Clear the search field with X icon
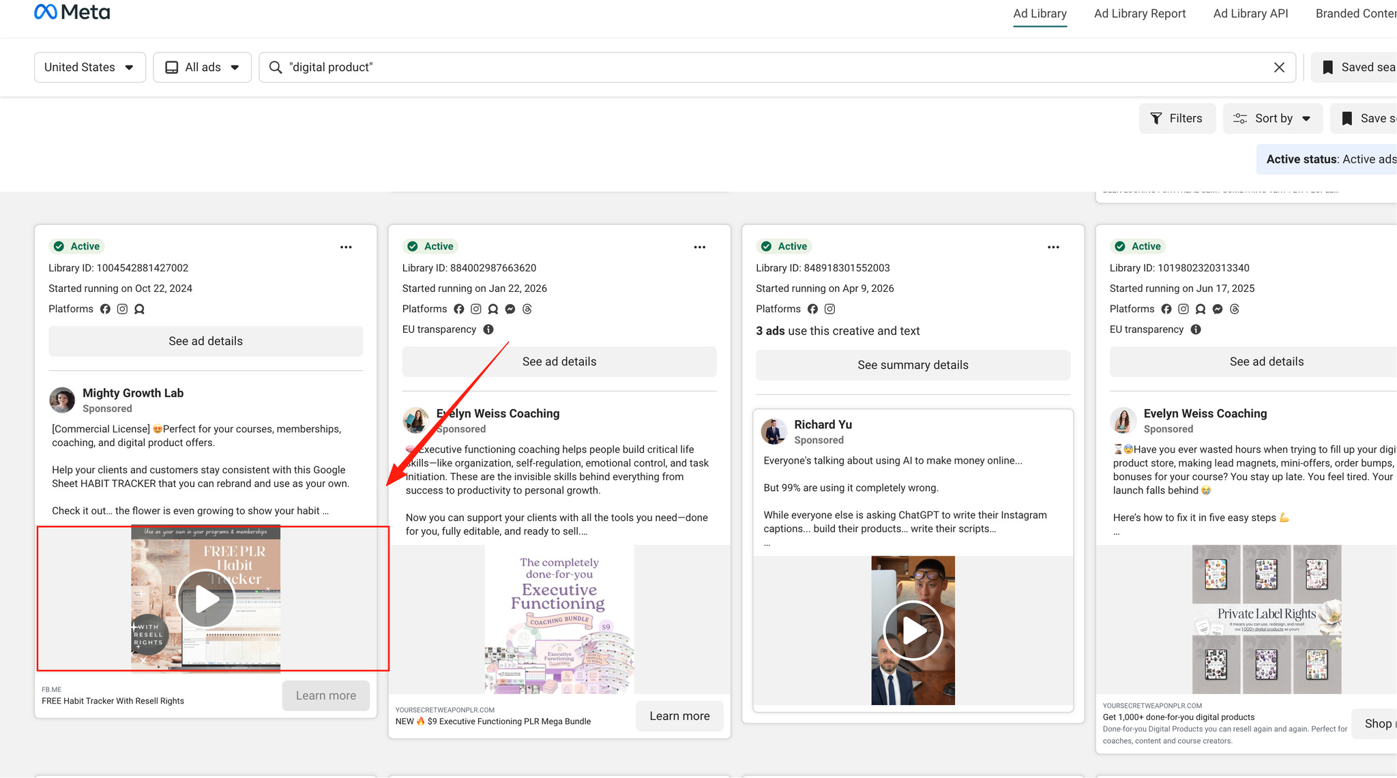This screenshot has height=778, width=1397. (1279, 68)
